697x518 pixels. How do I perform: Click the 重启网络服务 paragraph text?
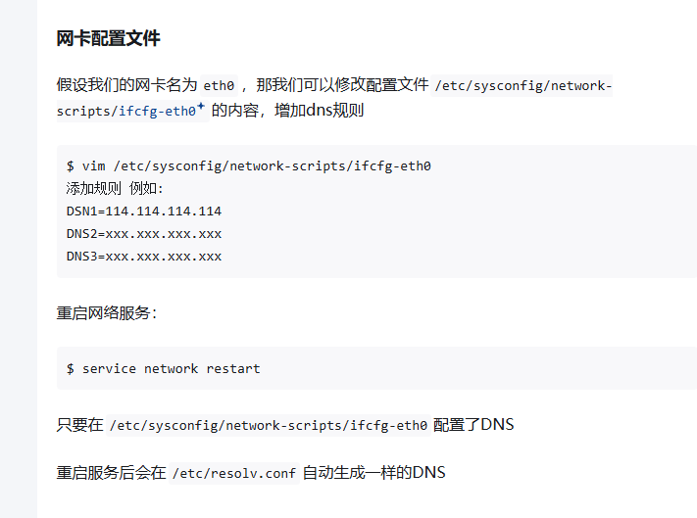107,313
